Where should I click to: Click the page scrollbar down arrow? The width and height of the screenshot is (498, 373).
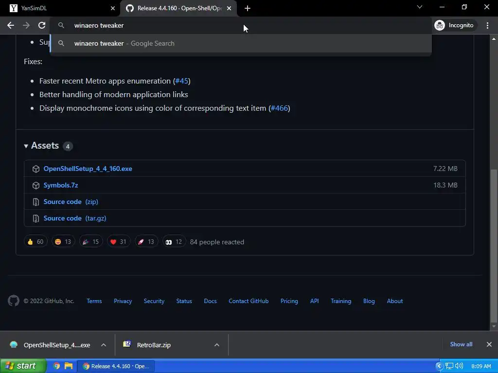[494, 326]
